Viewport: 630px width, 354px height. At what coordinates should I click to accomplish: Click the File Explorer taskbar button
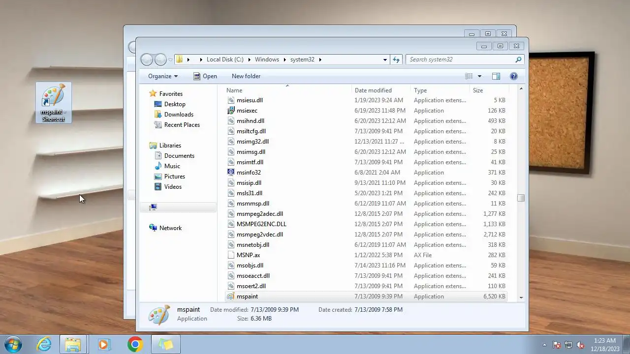pyautogui.click(x=73, y=344)
